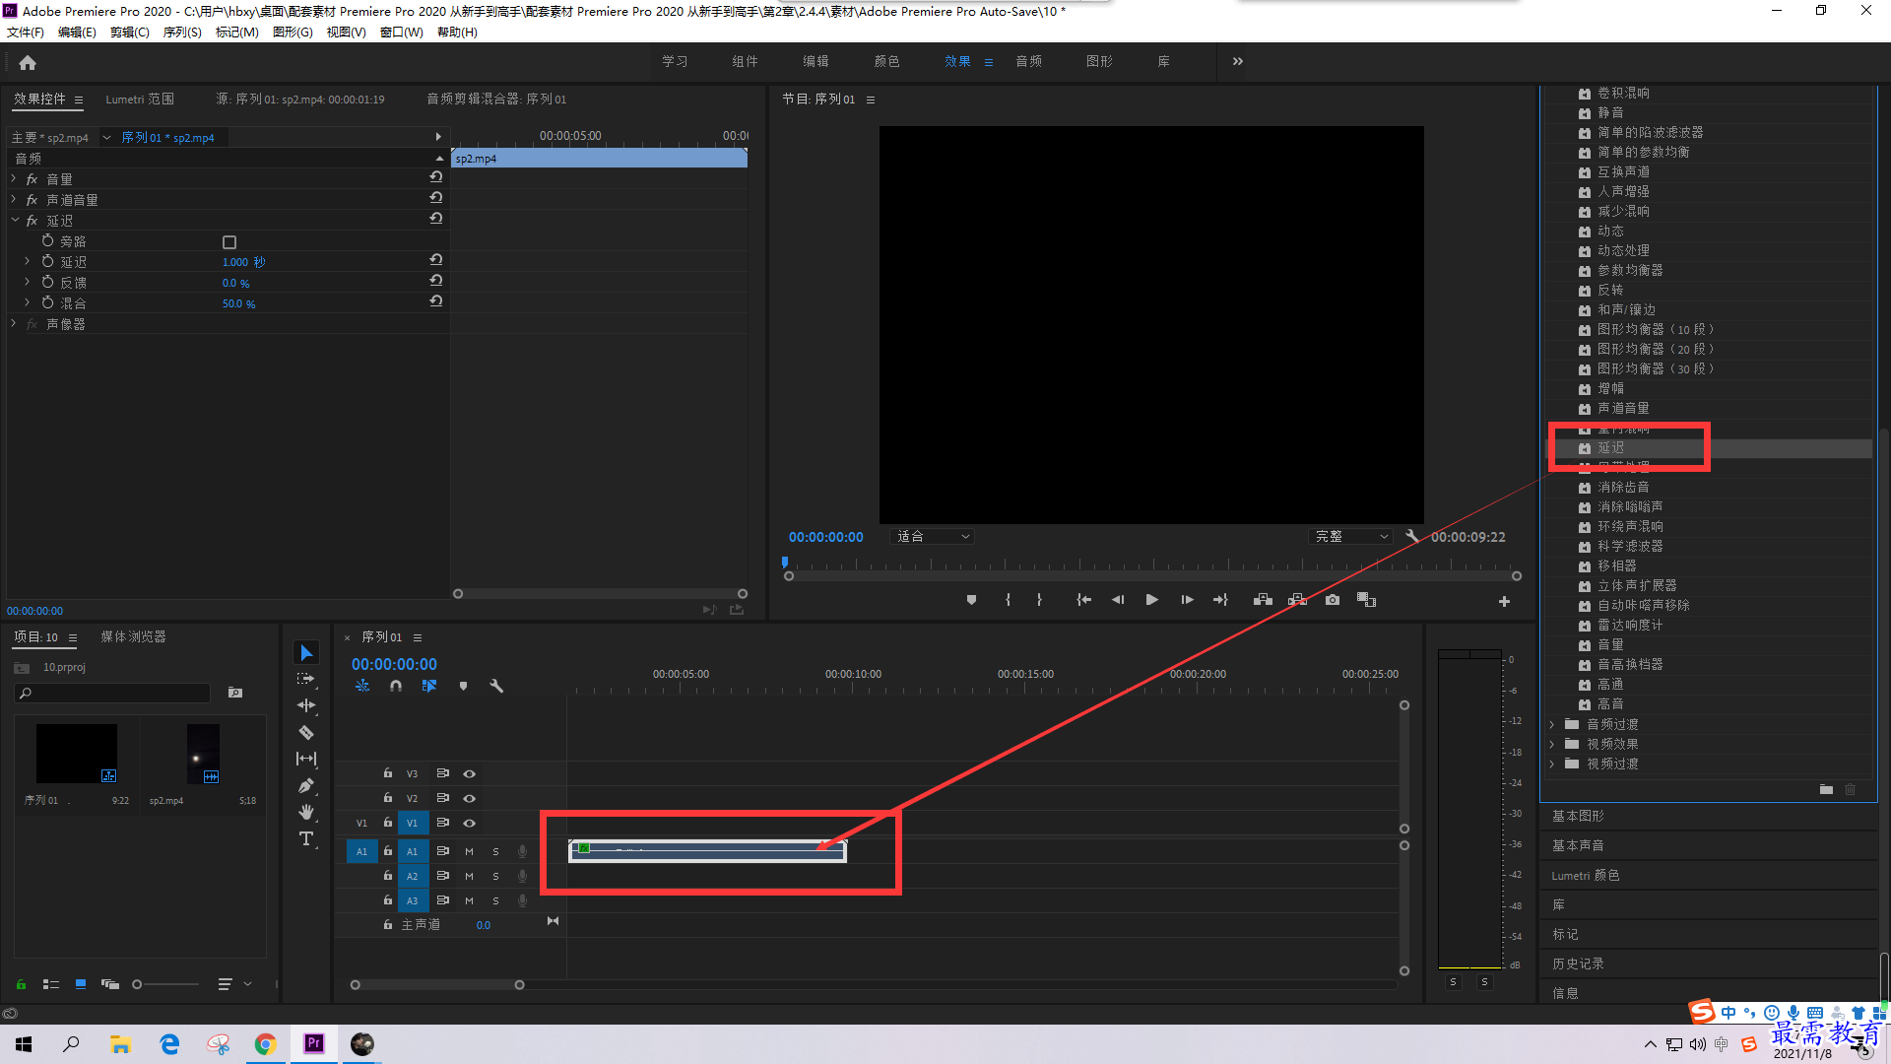Click the Lift button
1891x1064 pixels.
click(1263, 600)
